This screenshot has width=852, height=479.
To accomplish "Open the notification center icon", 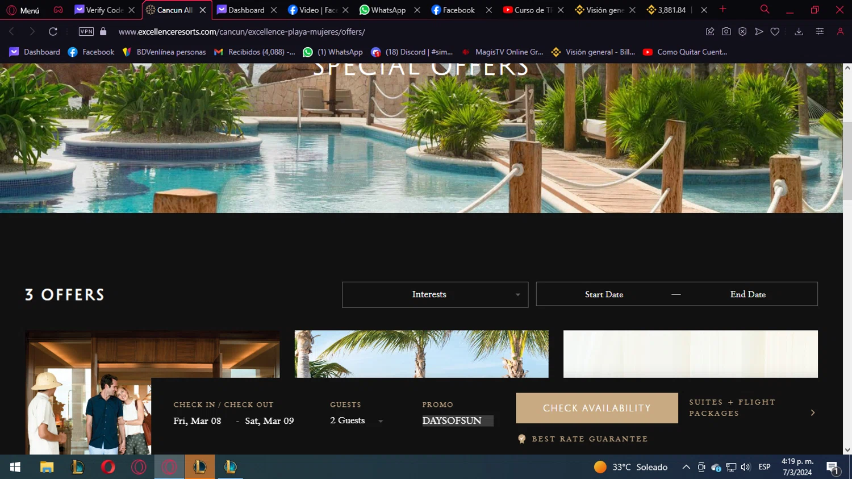I will pyautogui.click(x=833, y=468).
